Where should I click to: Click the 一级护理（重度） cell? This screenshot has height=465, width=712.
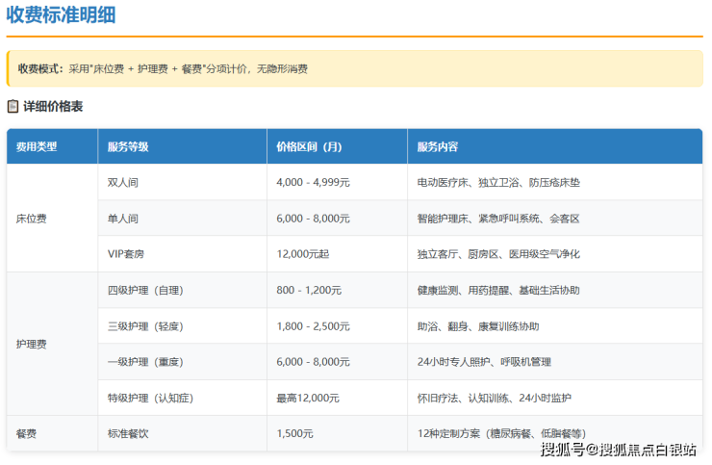click(145, 362)
